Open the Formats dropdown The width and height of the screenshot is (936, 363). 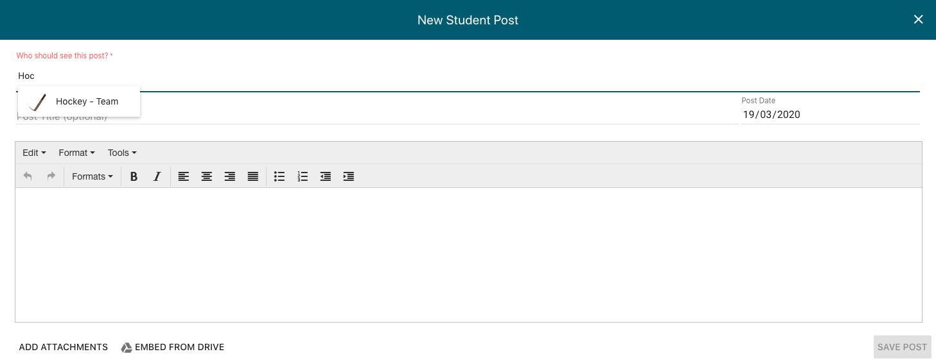pos(92,176)
